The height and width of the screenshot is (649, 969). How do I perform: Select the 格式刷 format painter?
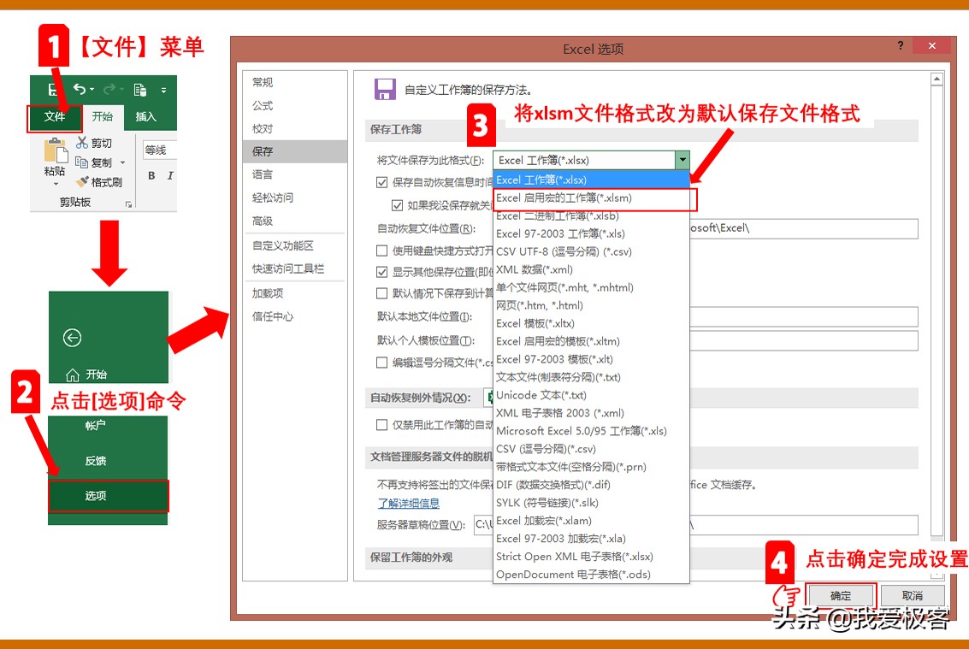[99, 182]
